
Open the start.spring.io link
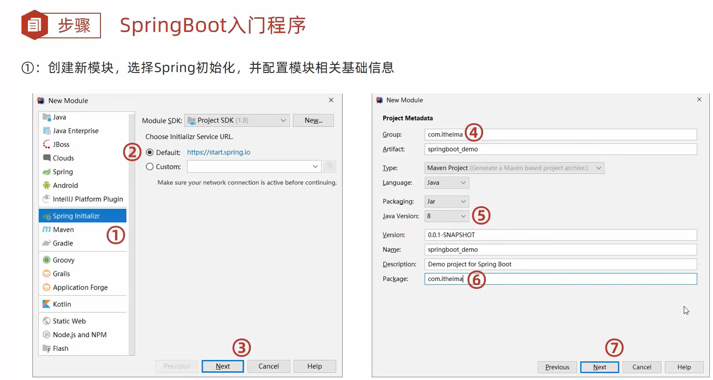(x=218, y=152)
